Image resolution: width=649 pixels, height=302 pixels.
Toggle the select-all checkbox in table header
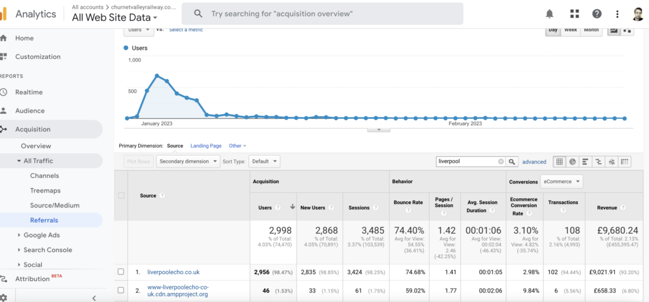click(x=121, y=196)
